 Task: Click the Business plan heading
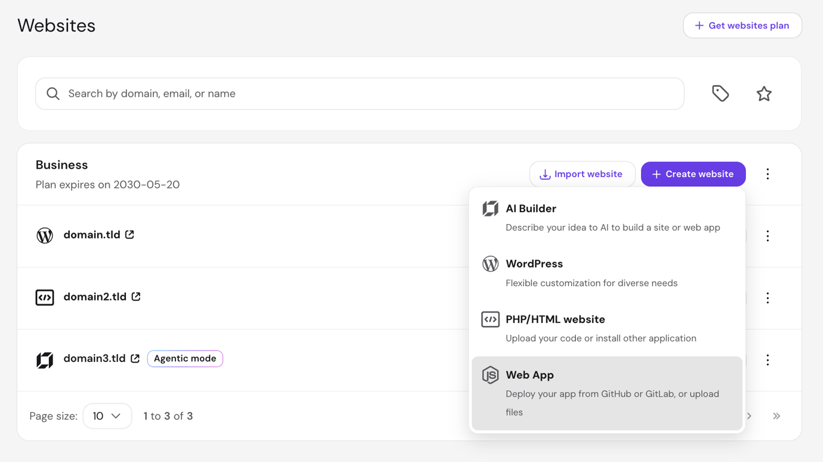(61, 165)
